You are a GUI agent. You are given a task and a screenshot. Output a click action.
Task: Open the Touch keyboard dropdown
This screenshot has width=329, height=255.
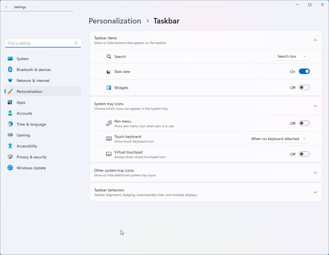point(279,139)
